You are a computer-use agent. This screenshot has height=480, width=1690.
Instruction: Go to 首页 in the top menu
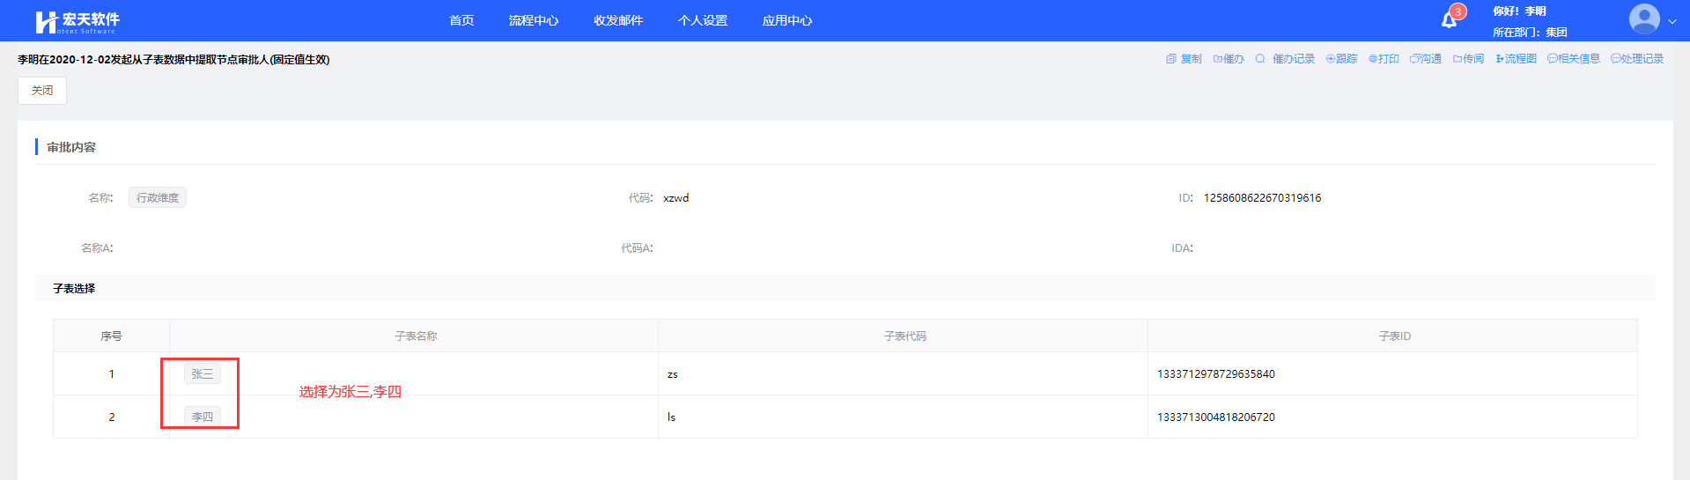point(461,20)
